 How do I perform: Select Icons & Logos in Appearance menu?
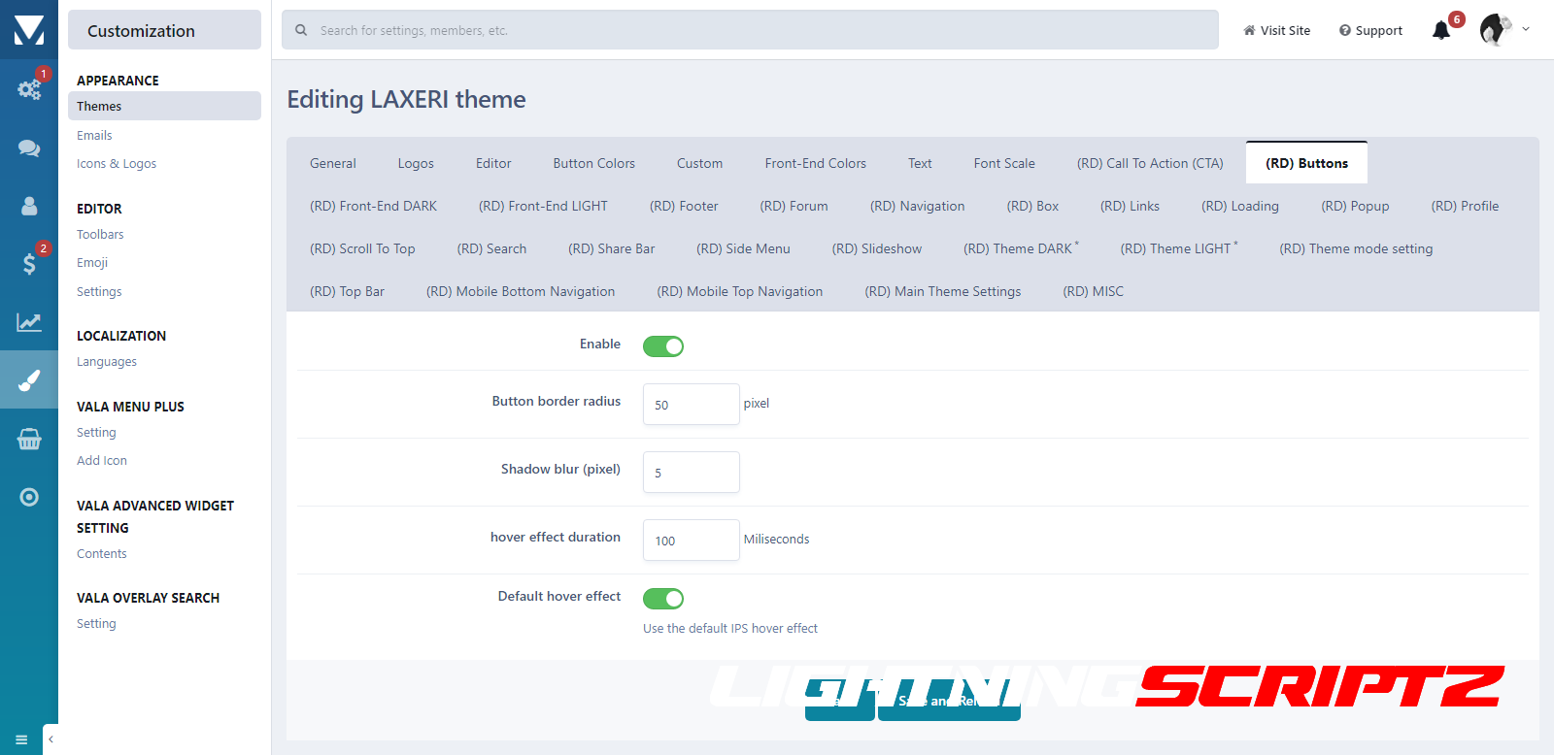(x=117, y=164)
